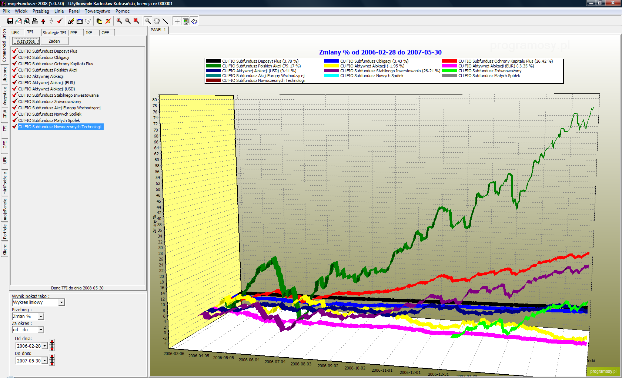
Task: Click the purple Stabilnego Inwestowania legend swatch
Action: [x=331, y=71]
